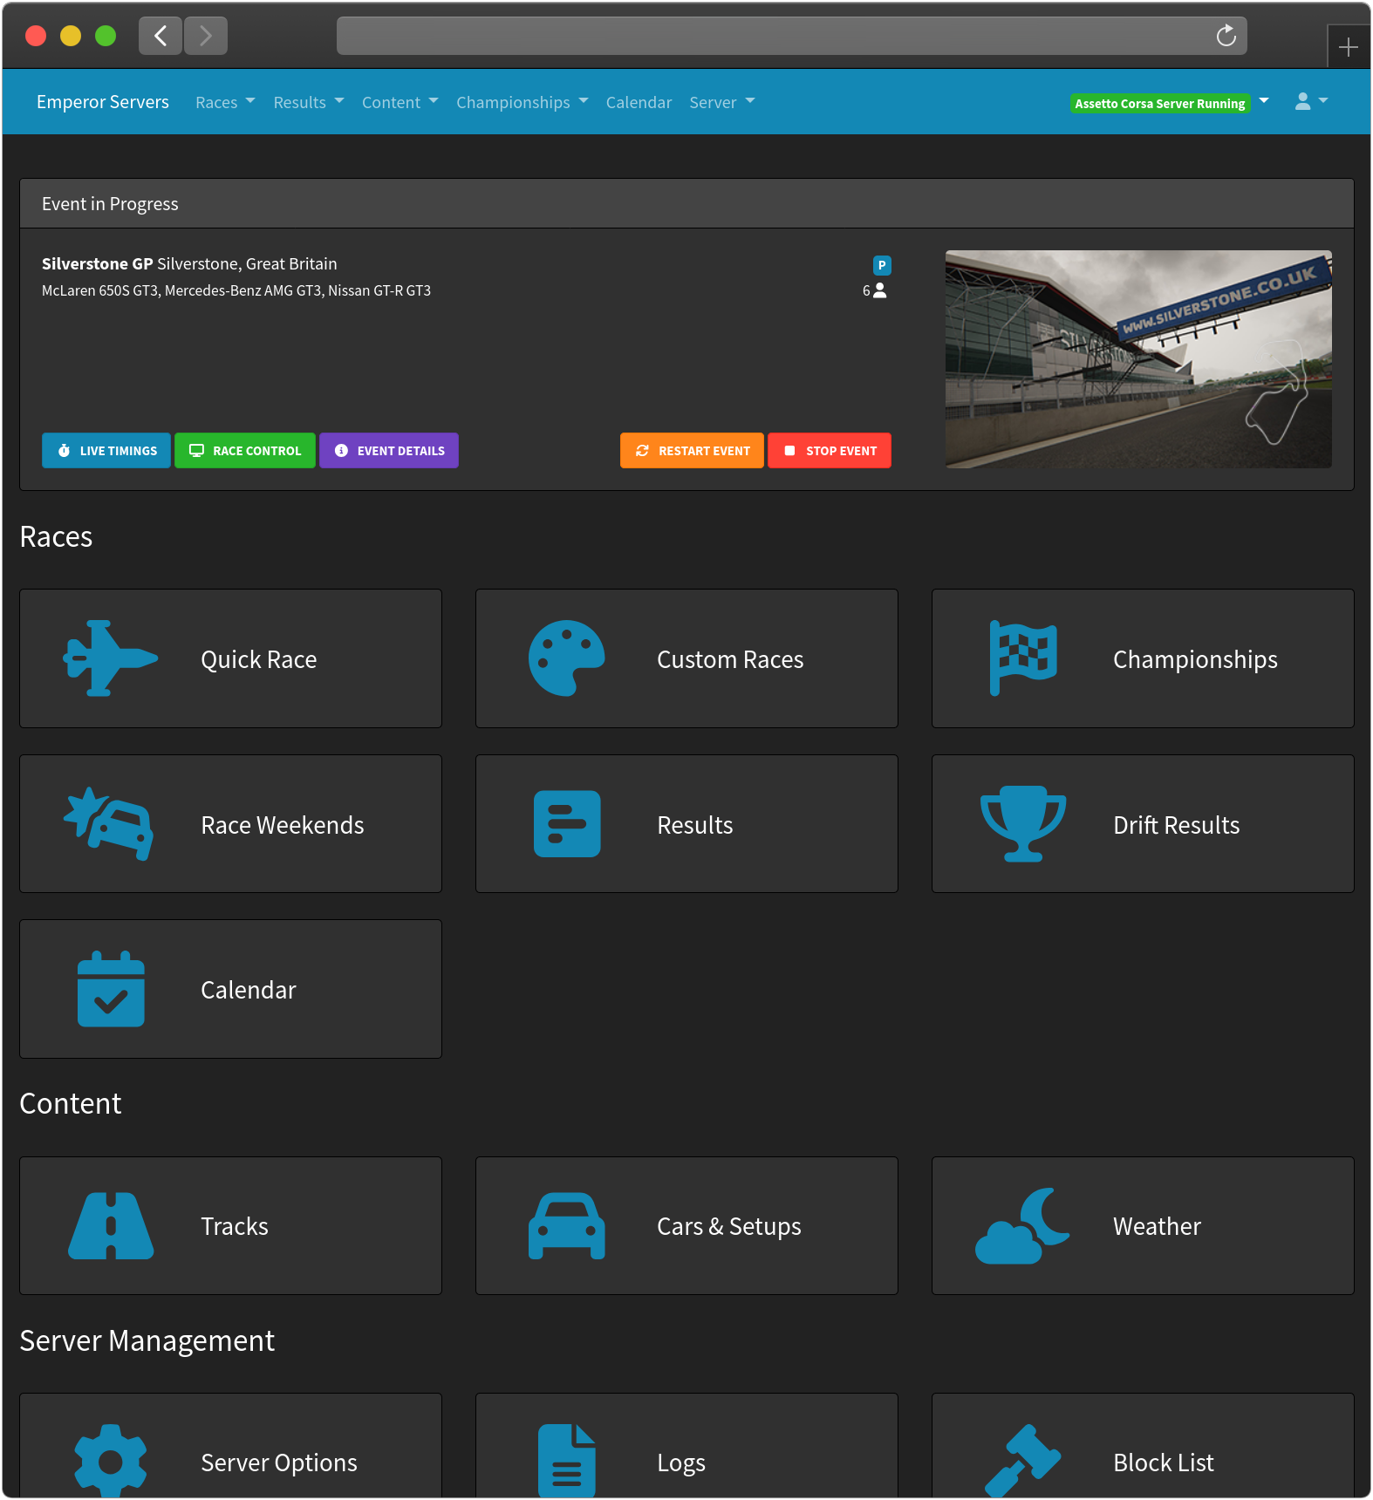Click the Custom Races palette icon
1373x1500 pixels.
(x=566, y=658)
